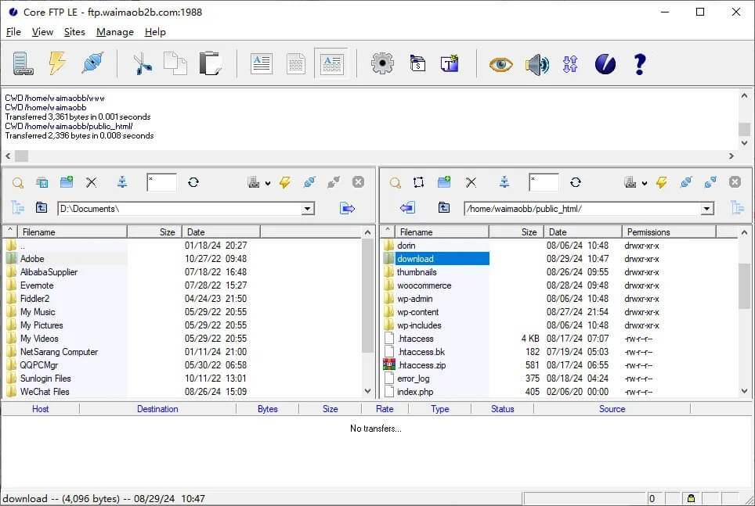Click the Templates T icon
Image resolution: width=755 pixels, height=506 pixels.
coord(450,63)
